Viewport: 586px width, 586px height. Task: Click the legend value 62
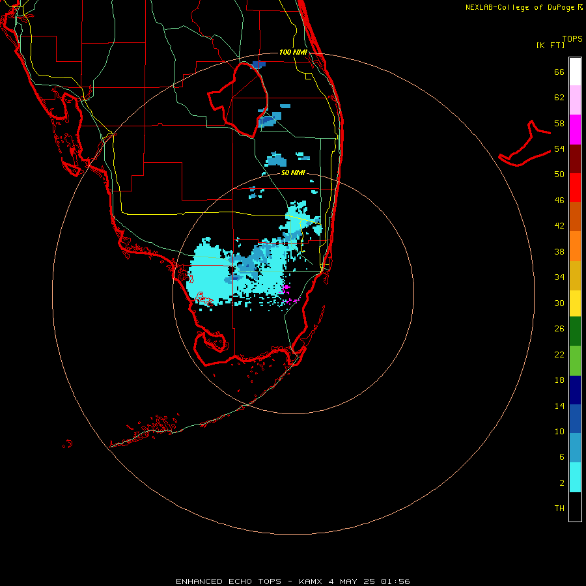click(x=559, y=98)
